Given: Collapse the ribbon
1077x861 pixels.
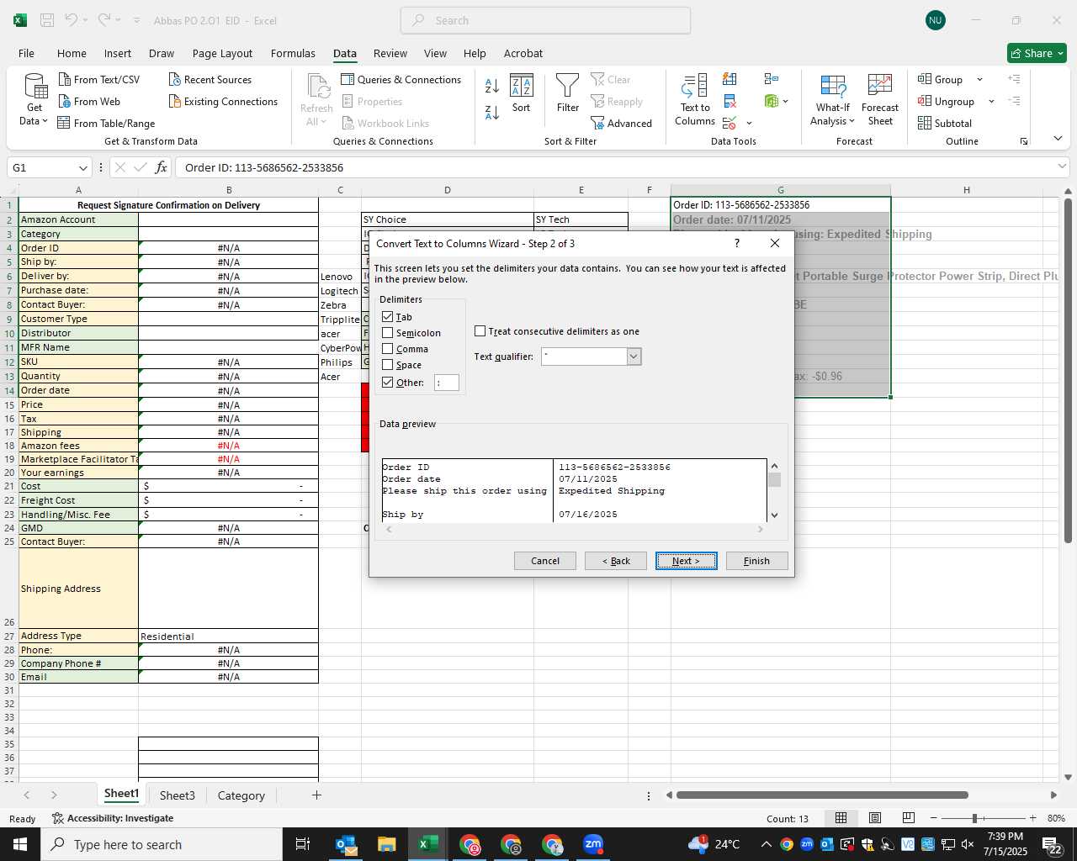Looking at the screenshot, I should coord(1058,138).
